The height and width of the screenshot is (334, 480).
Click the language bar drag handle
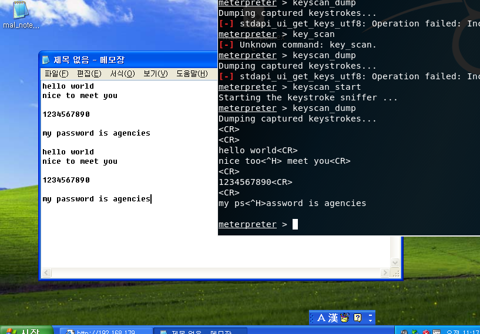pos(312,318)
